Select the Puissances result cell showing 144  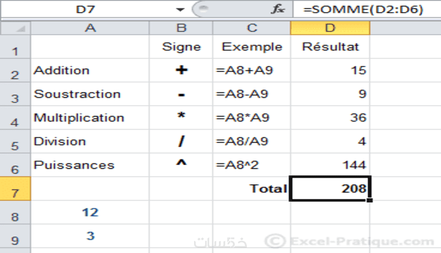tap(330, 165)
